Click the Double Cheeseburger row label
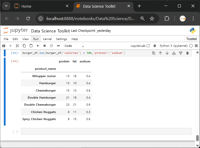Viewport: 200px width, 148px height. point(40,104)
